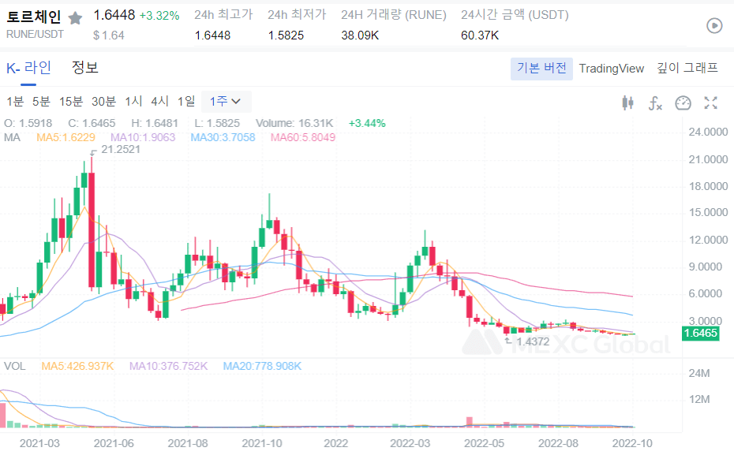Set interval to 5분

(41, 102)
